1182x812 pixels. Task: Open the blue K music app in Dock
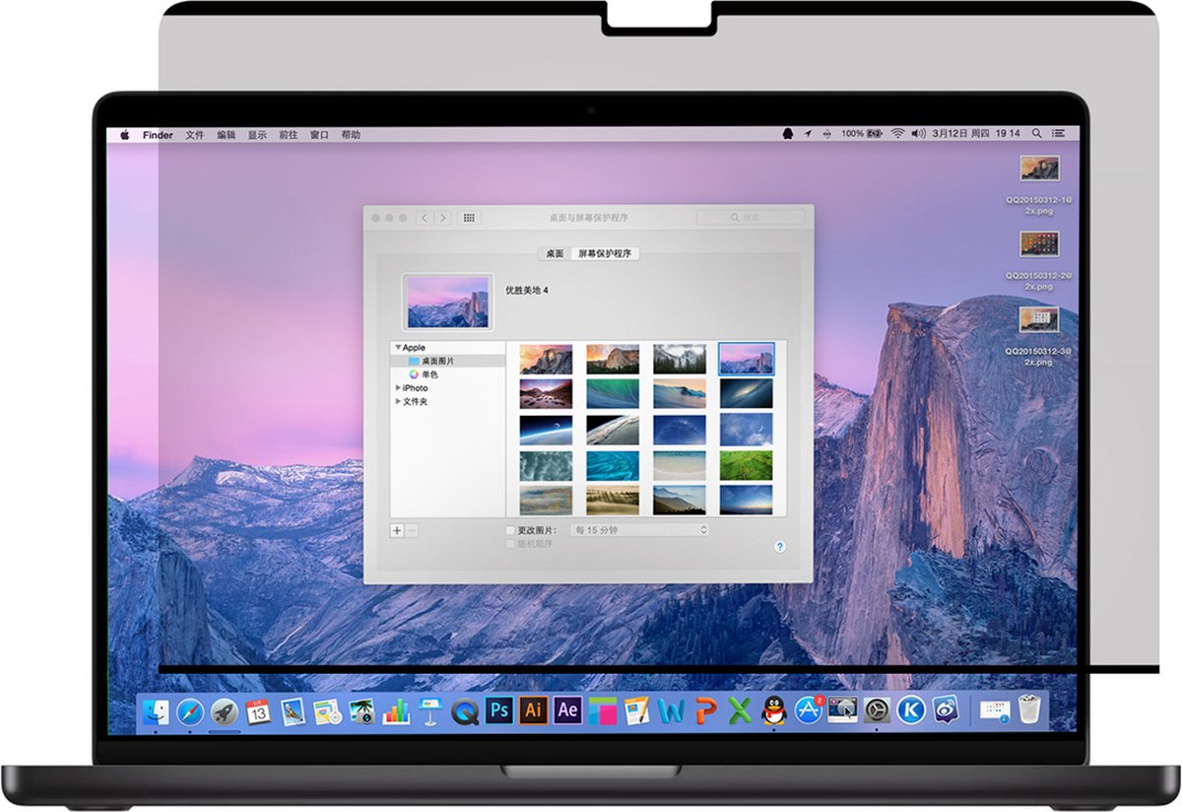pyautogui.click(x=911, y=710)
